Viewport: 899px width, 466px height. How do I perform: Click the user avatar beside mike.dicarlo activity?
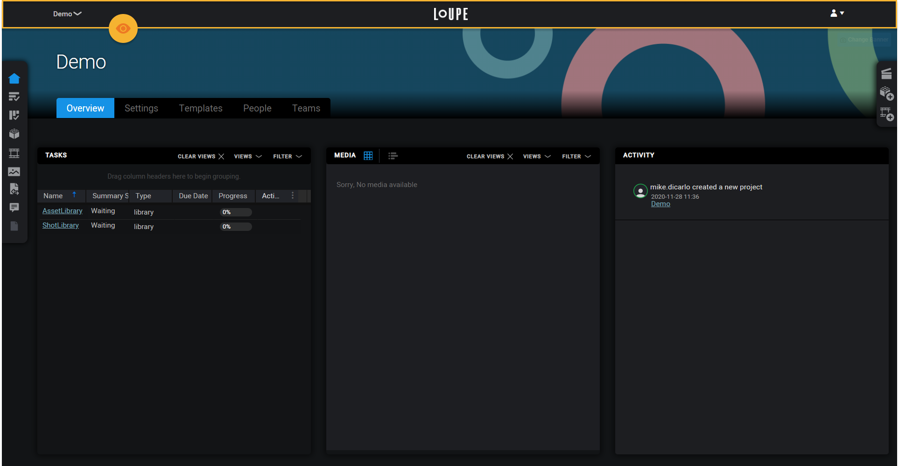[640, 191]
